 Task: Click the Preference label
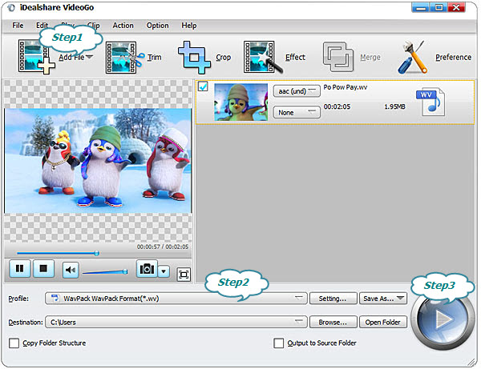pos(454,58)
